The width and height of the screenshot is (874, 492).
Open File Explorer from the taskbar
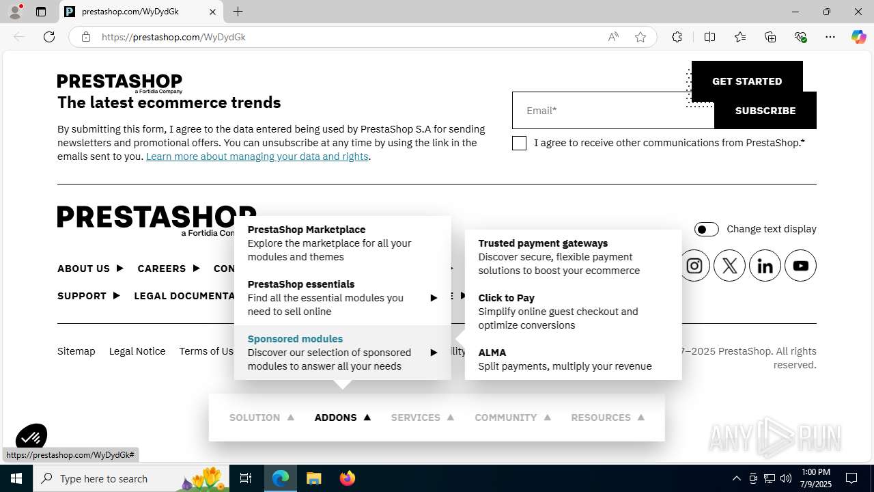pos(313,478)
